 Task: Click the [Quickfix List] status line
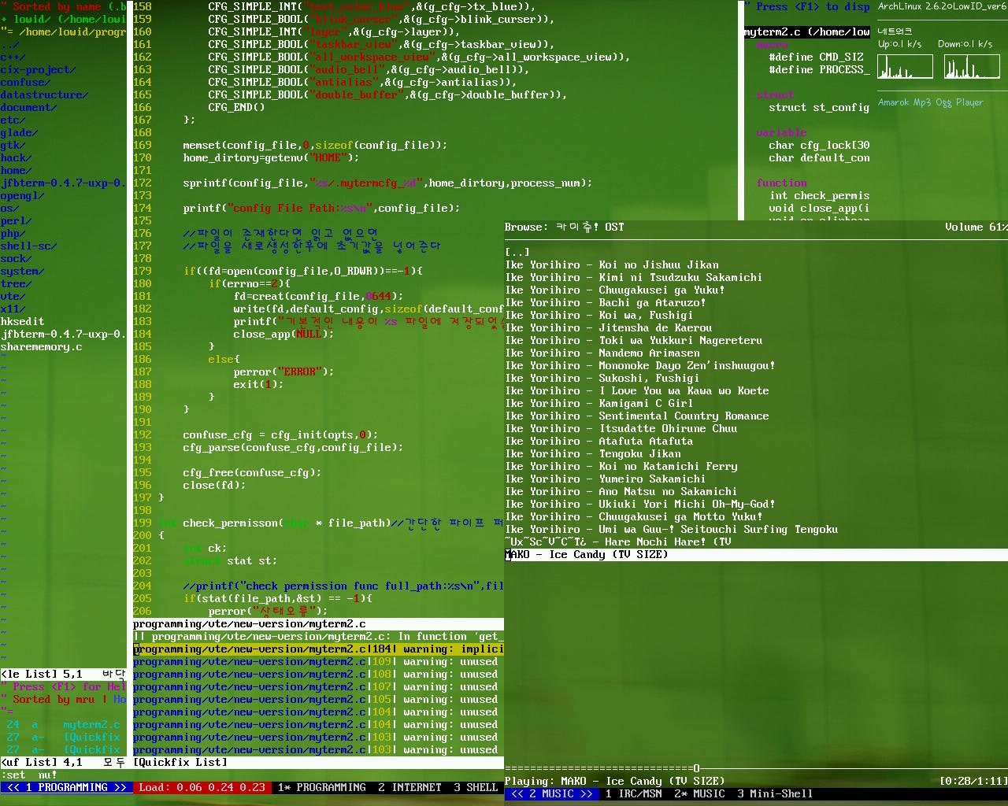click(x=318, y=762)
